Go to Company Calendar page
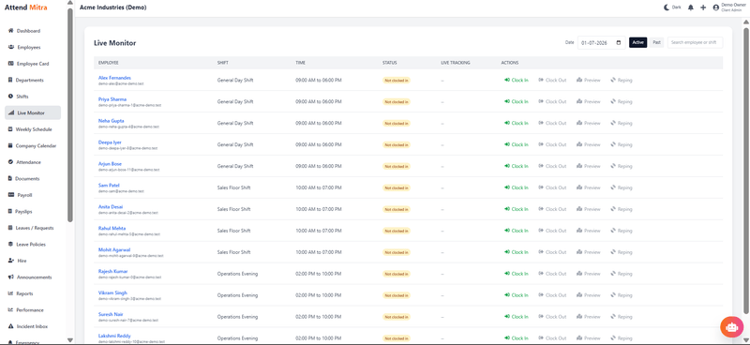The width and height of the screenshot is (750, 345). click(x=32, y=146)
